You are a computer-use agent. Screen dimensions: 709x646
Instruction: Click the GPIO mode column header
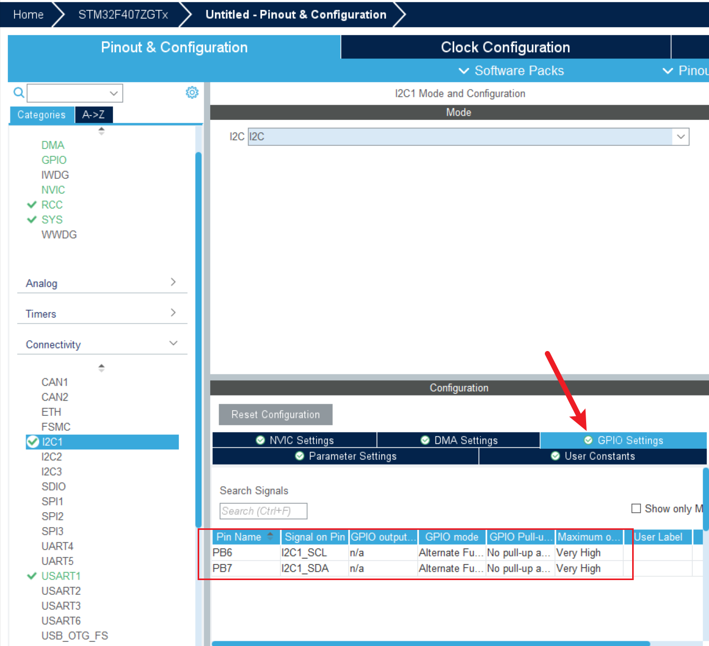(452, 537)
